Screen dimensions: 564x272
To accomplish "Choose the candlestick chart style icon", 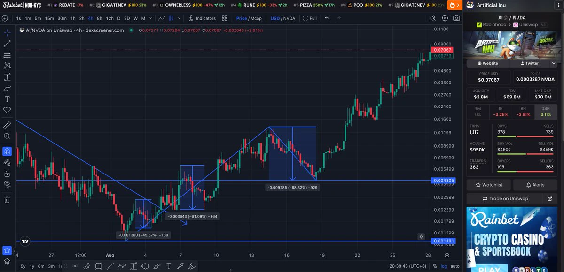I will (171, 18).
